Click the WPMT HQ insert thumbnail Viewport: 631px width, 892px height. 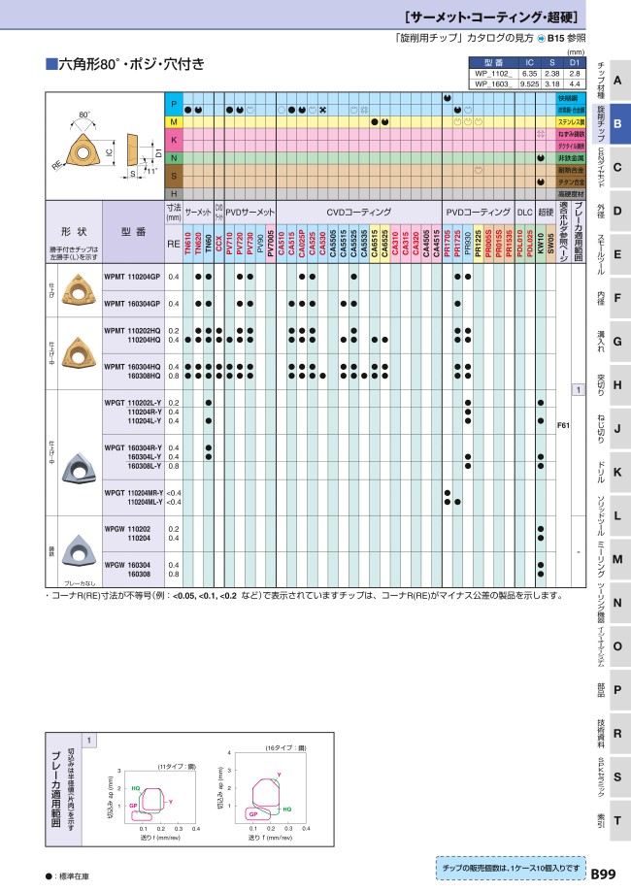(76, 349)
